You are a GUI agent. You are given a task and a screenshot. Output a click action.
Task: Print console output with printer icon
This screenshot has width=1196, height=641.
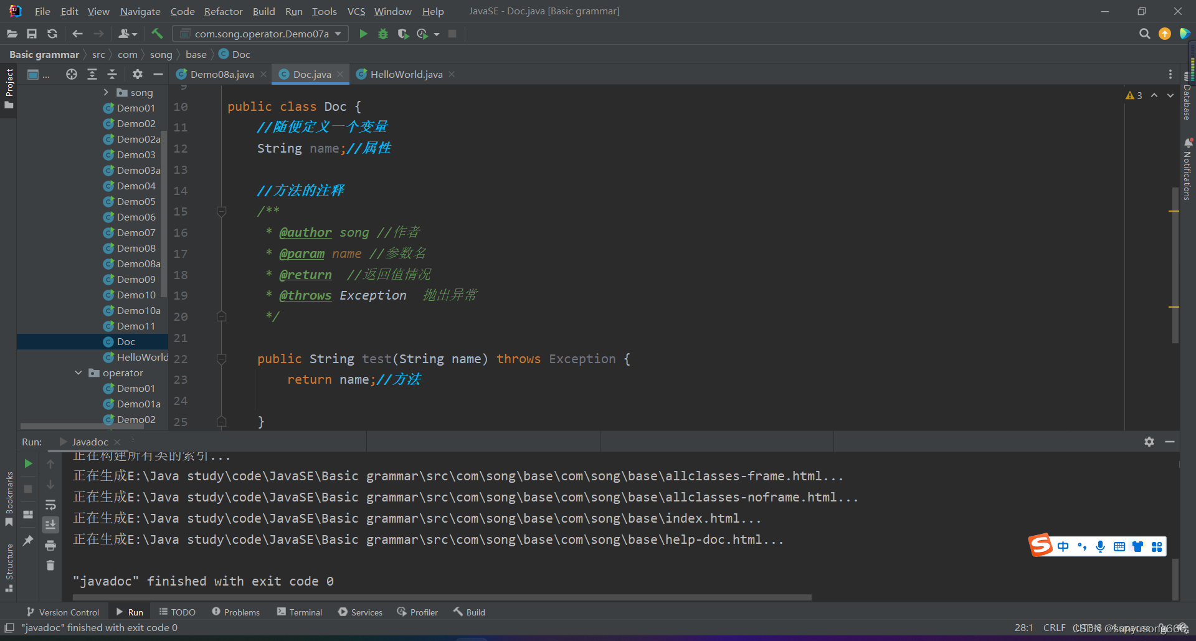click(50, 545)
